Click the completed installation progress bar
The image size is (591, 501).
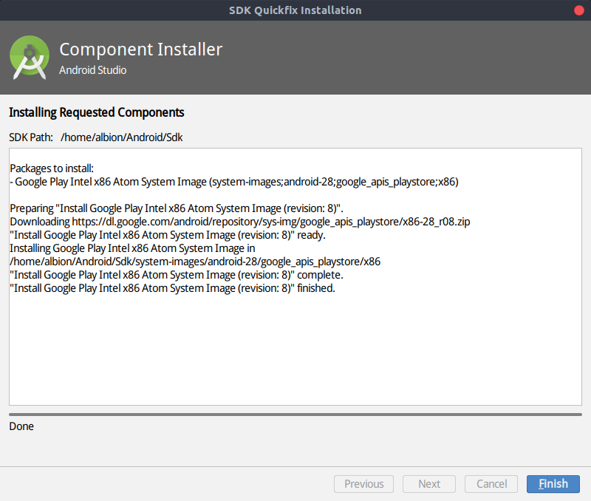point(295,415)
